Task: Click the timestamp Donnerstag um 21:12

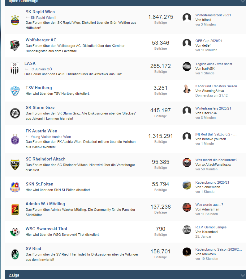Action: coord(211,95)
